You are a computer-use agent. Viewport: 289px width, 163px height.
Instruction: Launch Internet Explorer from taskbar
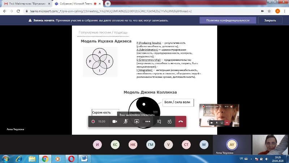point(19,159)
